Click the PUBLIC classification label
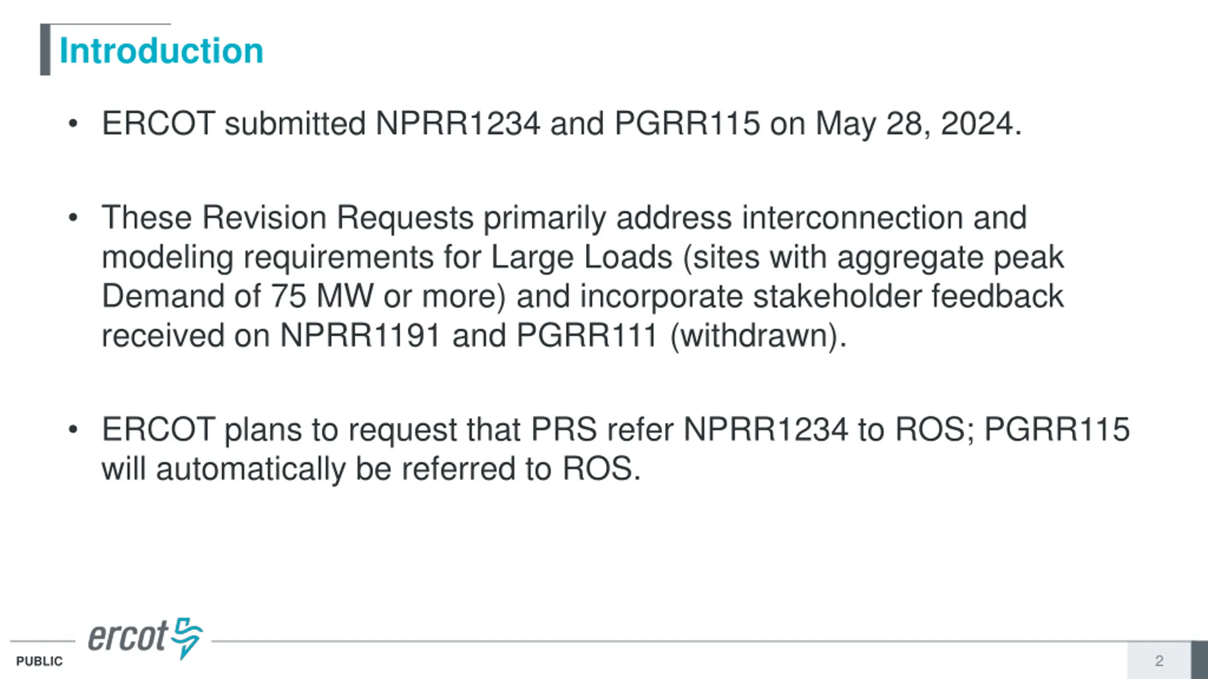Viewport: 1208px width, 679px height. click(39, 662)
